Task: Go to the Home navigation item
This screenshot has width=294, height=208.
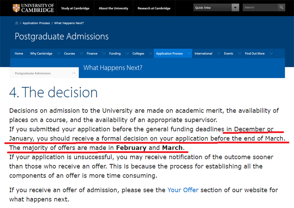Action: 19,53
